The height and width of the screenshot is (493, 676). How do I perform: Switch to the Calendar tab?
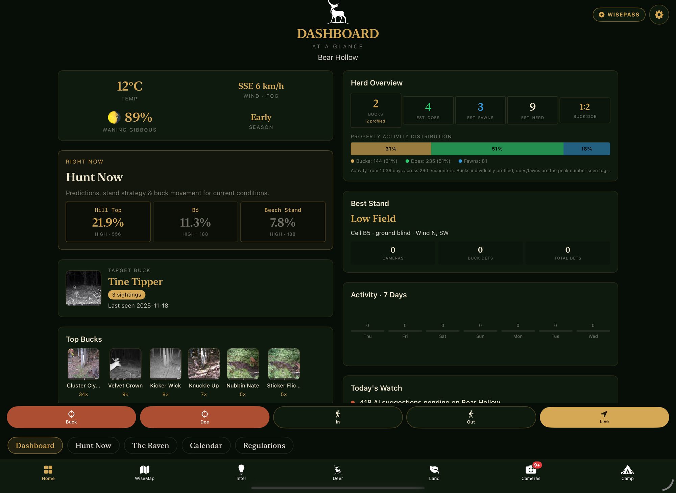click(x=206, y=445)
